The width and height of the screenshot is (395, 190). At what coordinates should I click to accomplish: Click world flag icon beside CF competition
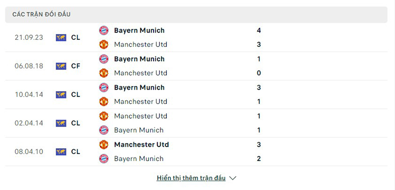pyautogui.click(x=61, y=66)
